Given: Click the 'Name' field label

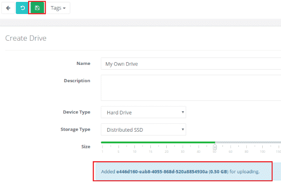Looking at the screenshot, I should point(83,64).
